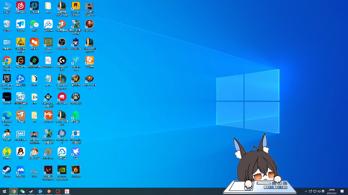Switch to Chrome in the taskbar
This screenshot has height=195, width=348.
click(13, 192)
